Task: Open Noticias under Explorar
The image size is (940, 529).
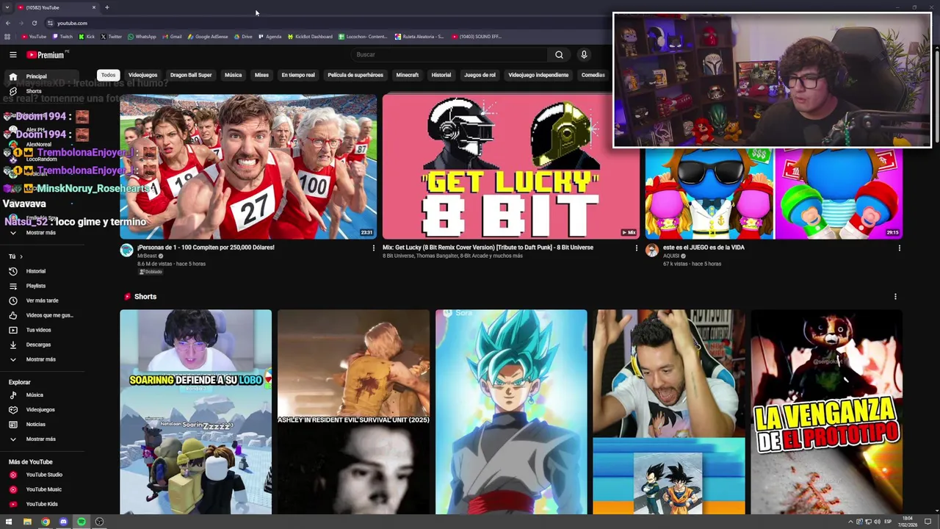Action: 35,424
